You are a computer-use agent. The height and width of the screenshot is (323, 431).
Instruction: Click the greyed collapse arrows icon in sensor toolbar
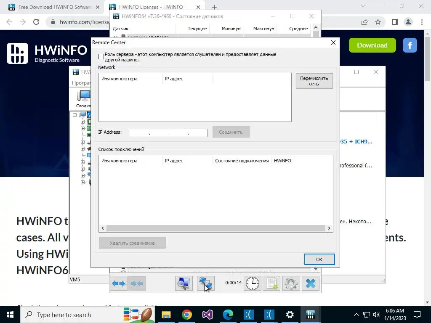point(137,283)
